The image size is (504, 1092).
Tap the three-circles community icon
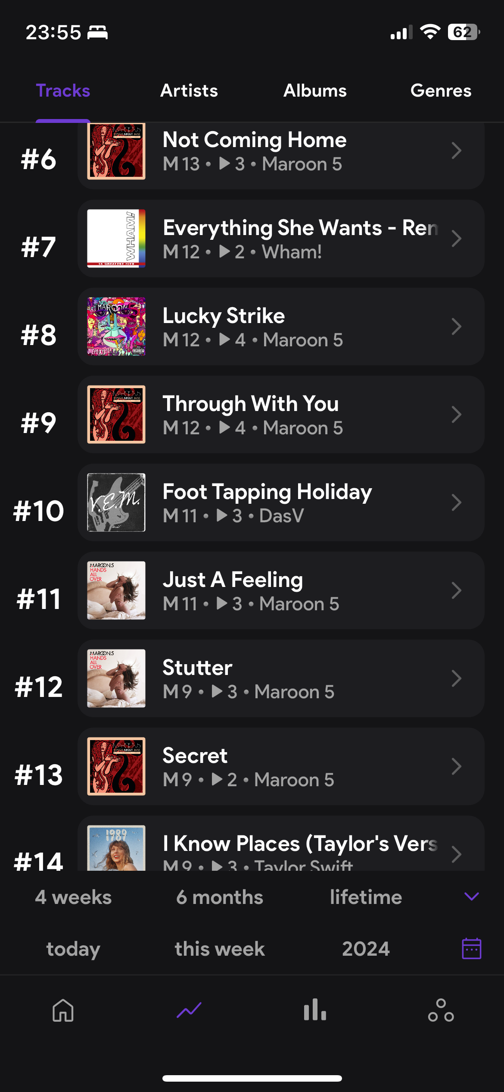[x=441, y=1010]
